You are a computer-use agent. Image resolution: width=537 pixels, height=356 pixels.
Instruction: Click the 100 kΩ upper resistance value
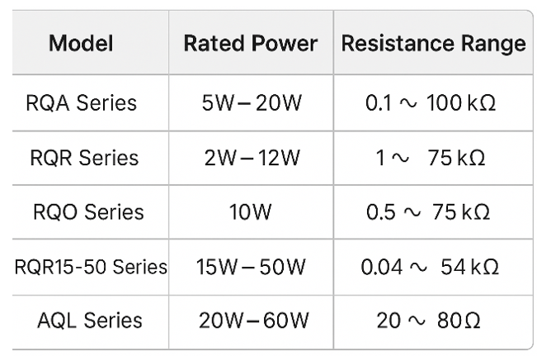(x=464, y=103)
